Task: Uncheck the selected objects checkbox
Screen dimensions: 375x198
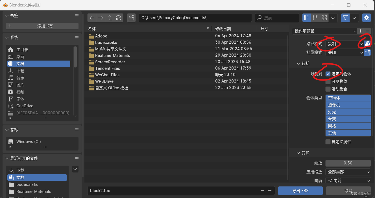Action: pyautogui.click(x=328, y=74)
